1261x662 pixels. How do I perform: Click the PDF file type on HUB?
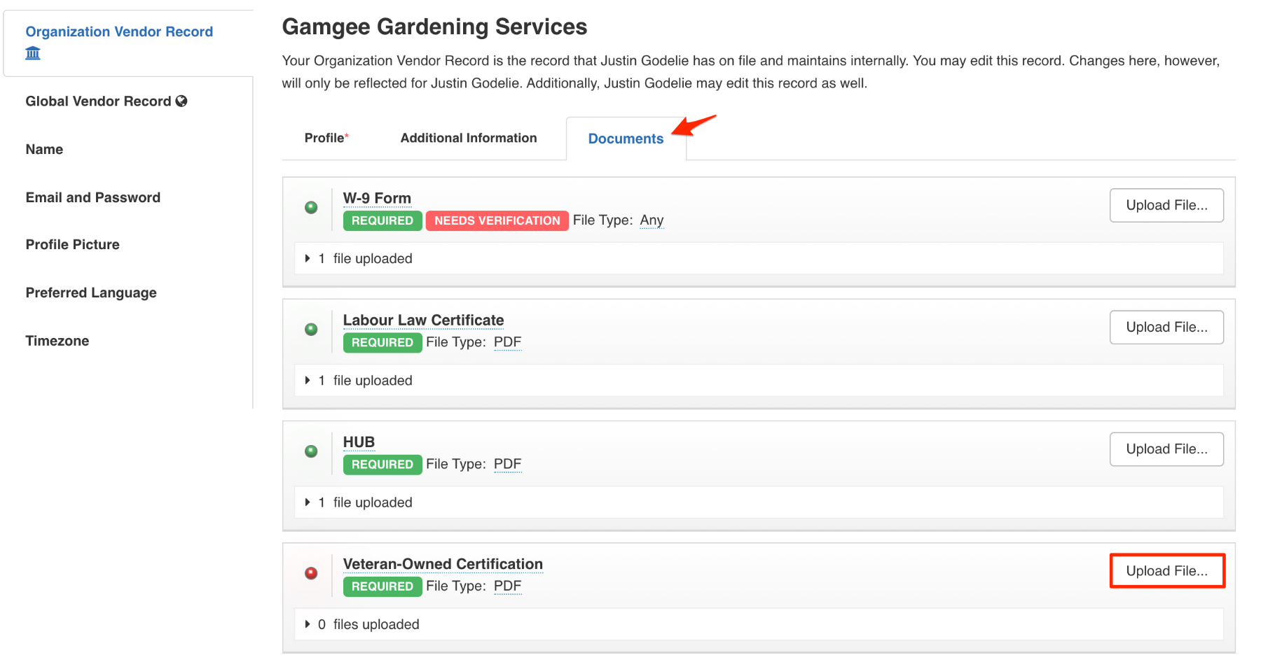point(508,464)
